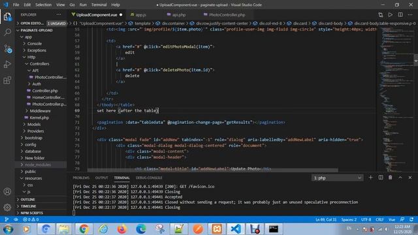Image resolution: width=418 pixels, height=235 pixels.
Task: Open Accounts menu in activity bar
Action: (x=7, y=191)
